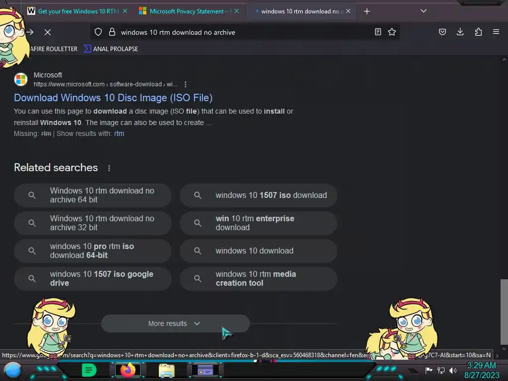Screen dimensions: 508x381
Task: Open the purple window app on the taskbar
Action: [x=205, y=370]
